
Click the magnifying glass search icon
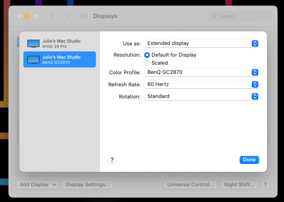(214, 16)
